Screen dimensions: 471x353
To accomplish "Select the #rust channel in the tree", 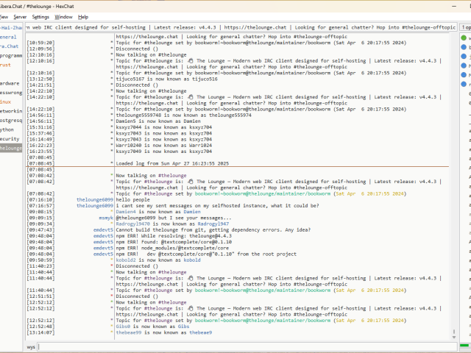I will (x=6, y=65).
